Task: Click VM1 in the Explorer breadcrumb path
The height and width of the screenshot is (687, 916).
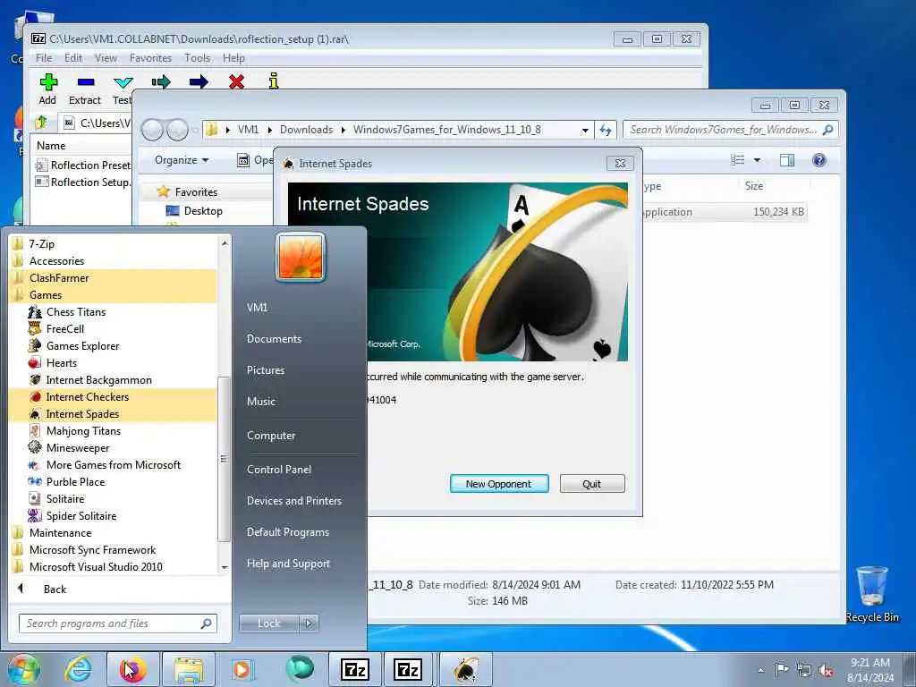Action: pyautogui.click(x=248, y=130)
